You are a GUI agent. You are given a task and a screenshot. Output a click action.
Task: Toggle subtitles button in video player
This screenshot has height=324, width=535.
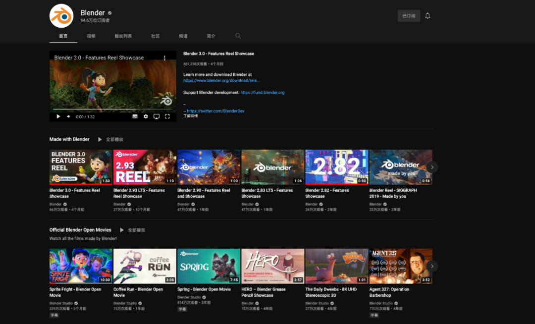click(x=135, y=116)
